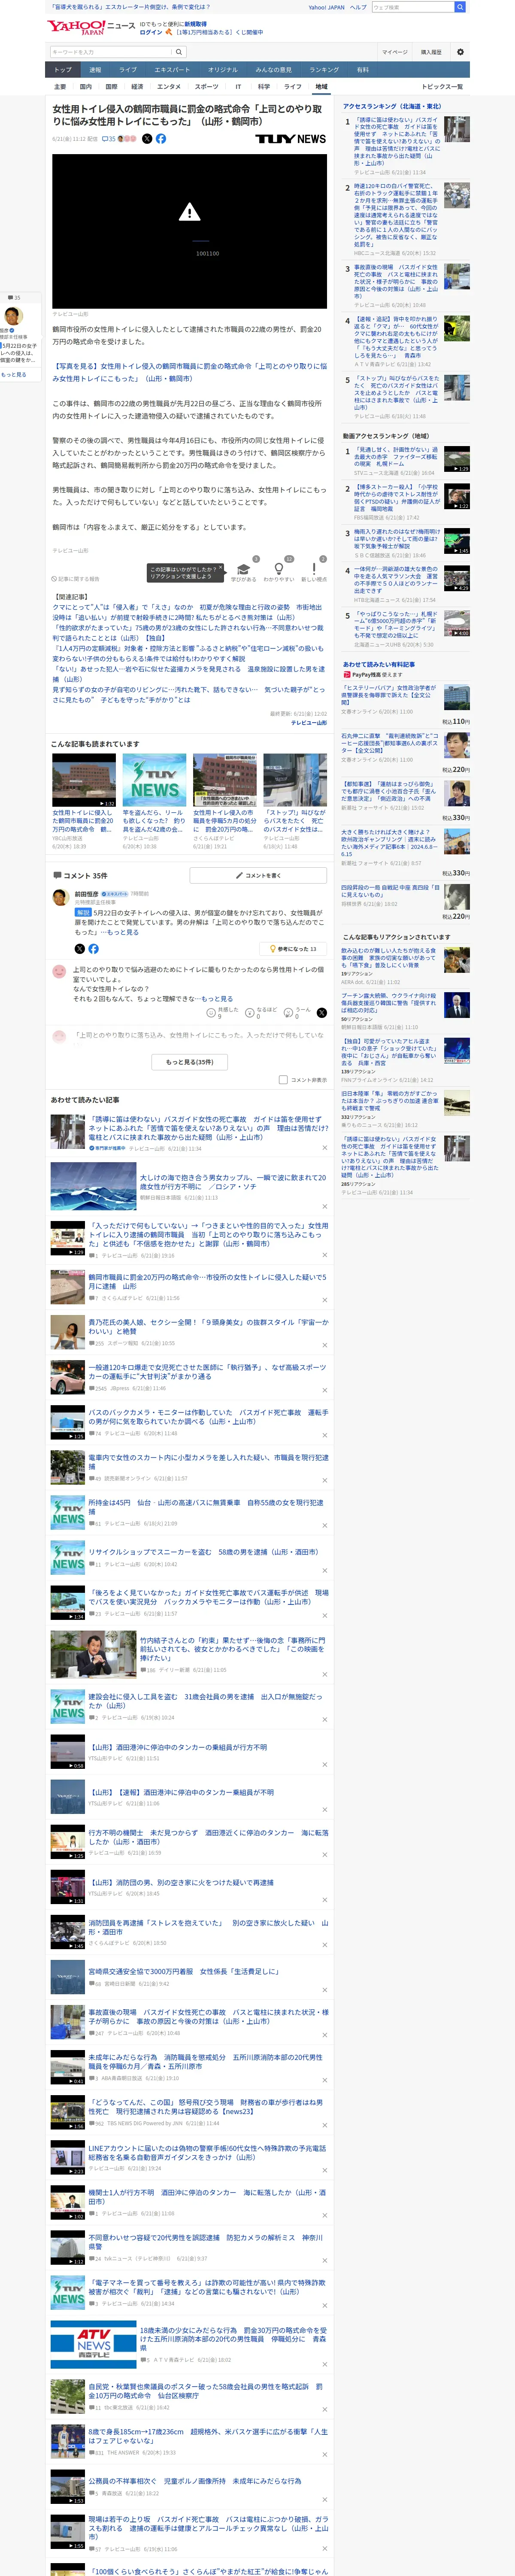The image size is (515, 2576).
Task: Select the 国内 category
Action: pos(86,87)
